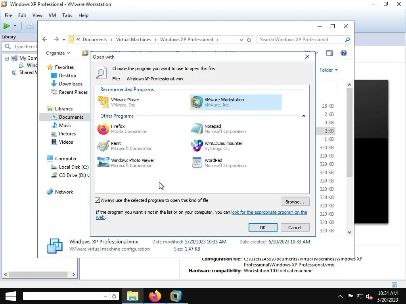Open Firefox from the taskbar
Viewport: 406px width, 304px height.
tap(155, 296)
